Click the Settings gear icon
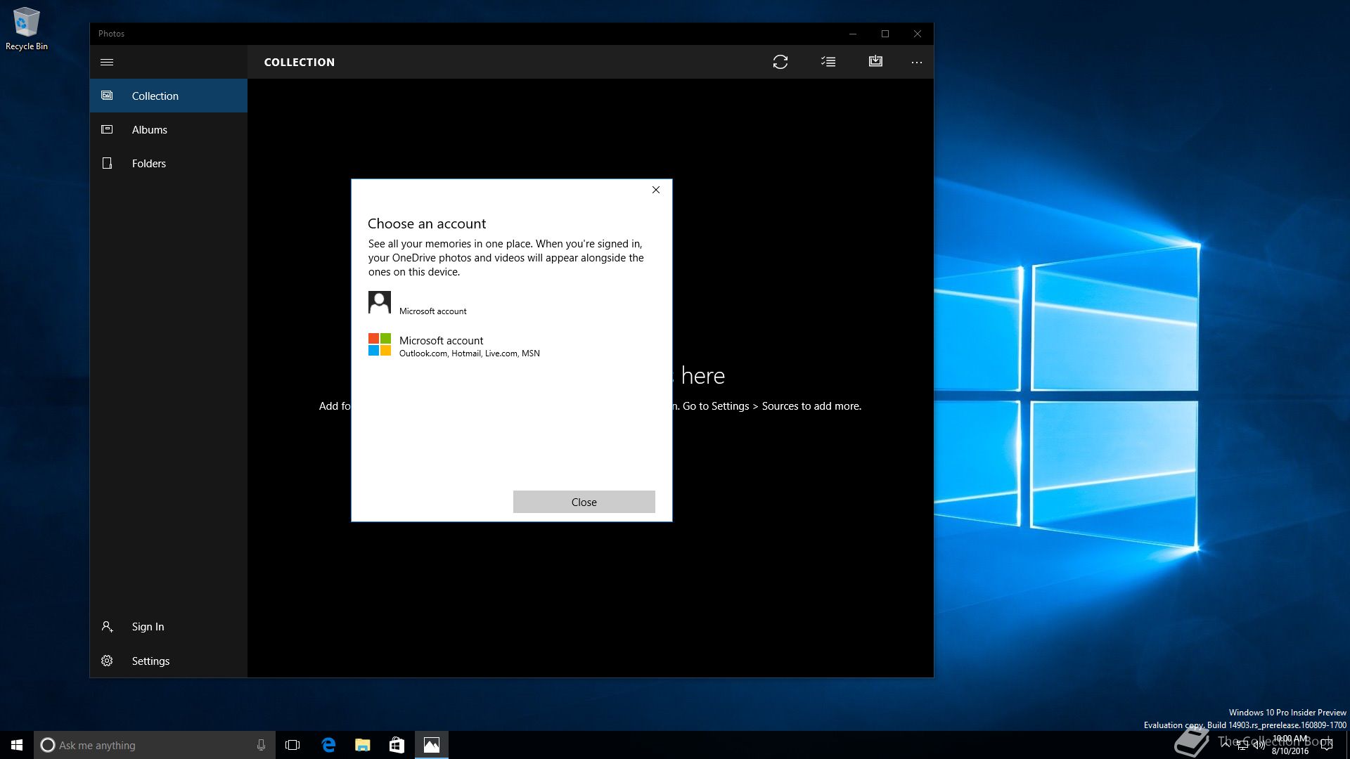Viewport: 1350px width, 759px height. coord(107,661)
